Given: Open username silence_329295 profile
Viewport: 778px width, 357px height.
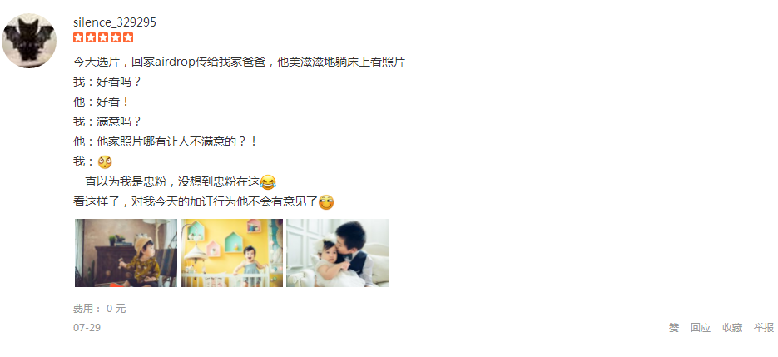Looking at the screenshot, I should tap(115, 22).
